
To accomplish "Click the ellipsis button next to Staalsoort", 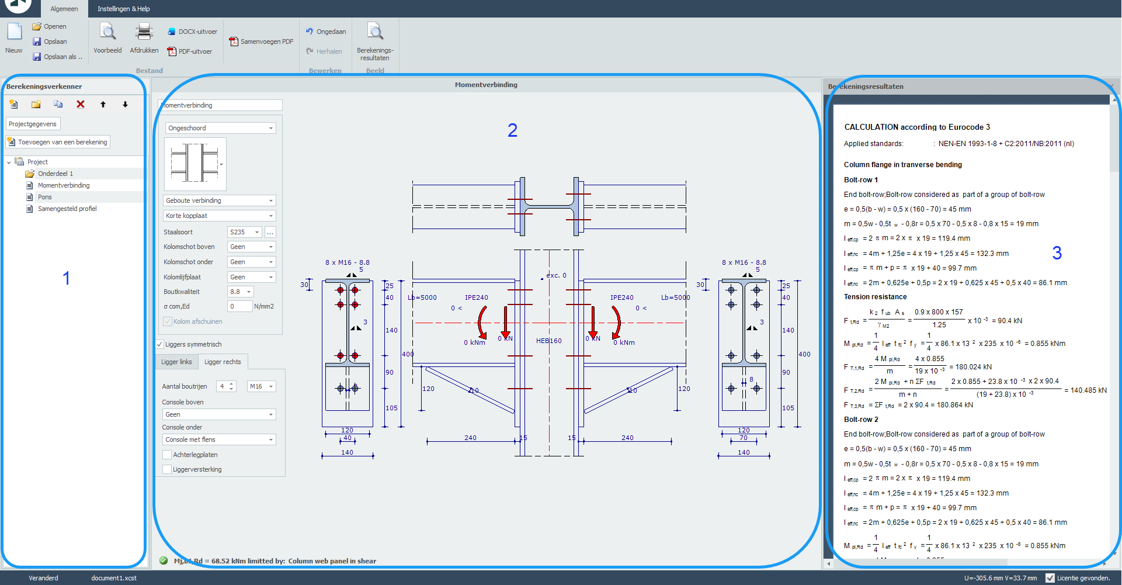I will point(270,232).
